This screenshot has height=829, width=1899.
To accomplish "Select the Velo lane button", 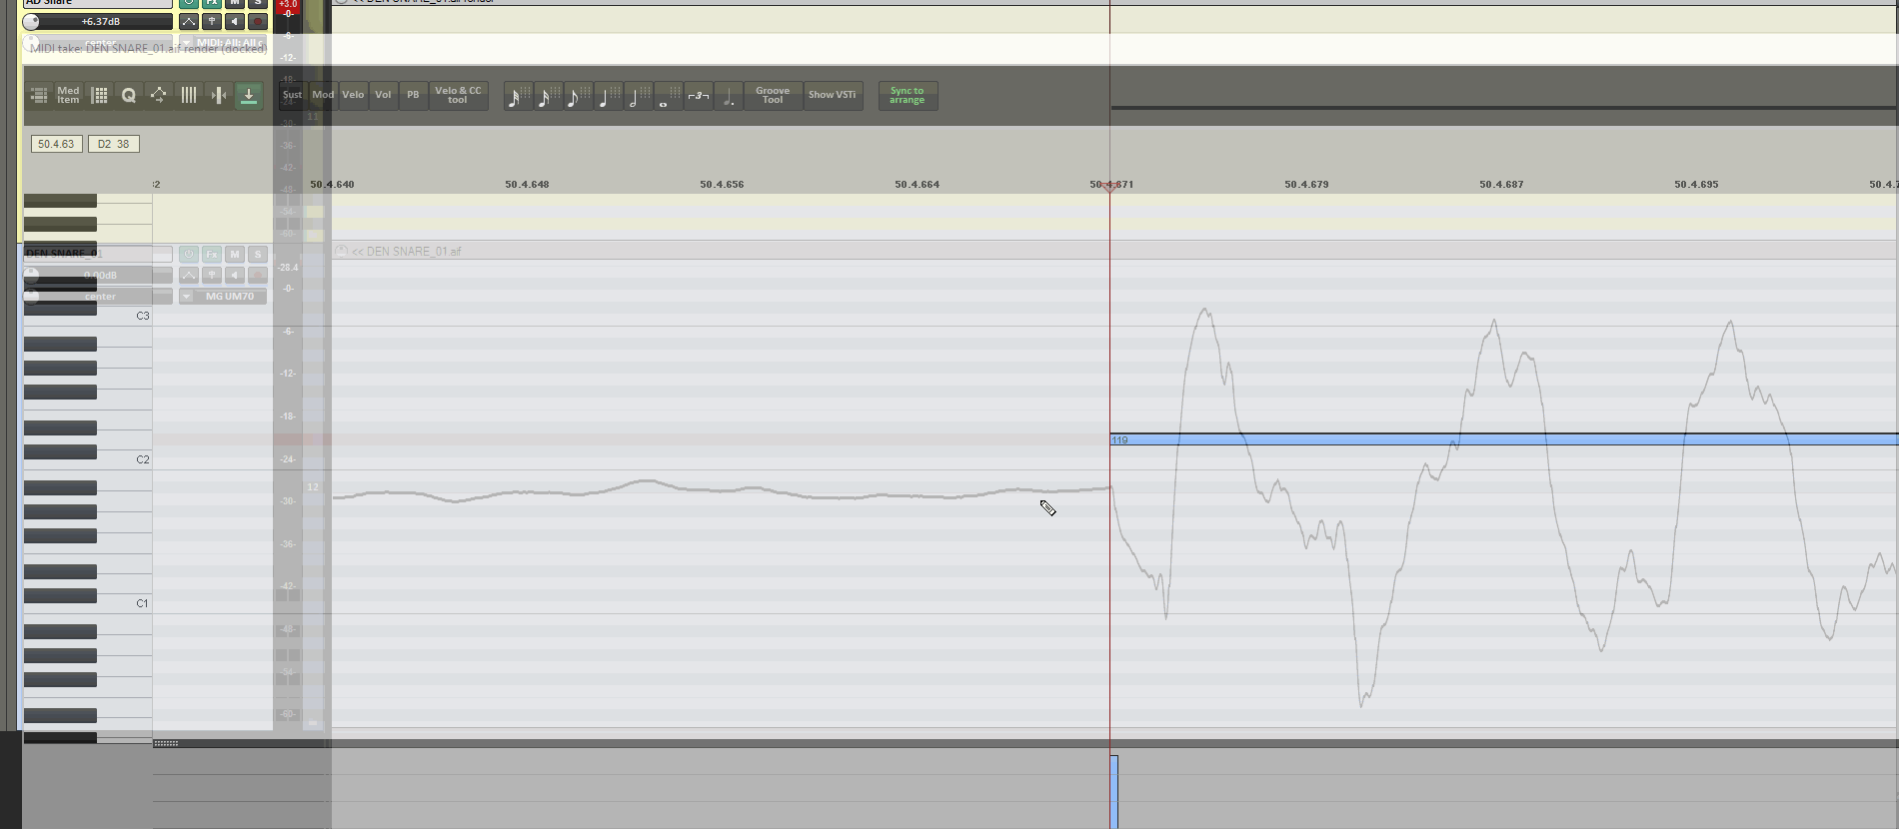I will [x=353, y=96].
